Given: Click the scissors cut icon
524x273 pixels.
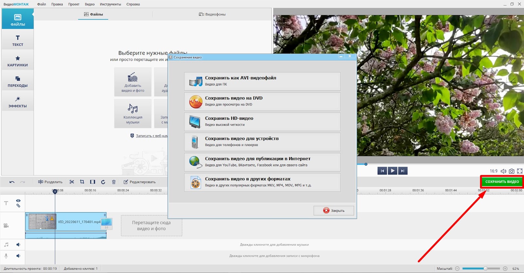Looking at the screenshot, I should tap(72, 182).
